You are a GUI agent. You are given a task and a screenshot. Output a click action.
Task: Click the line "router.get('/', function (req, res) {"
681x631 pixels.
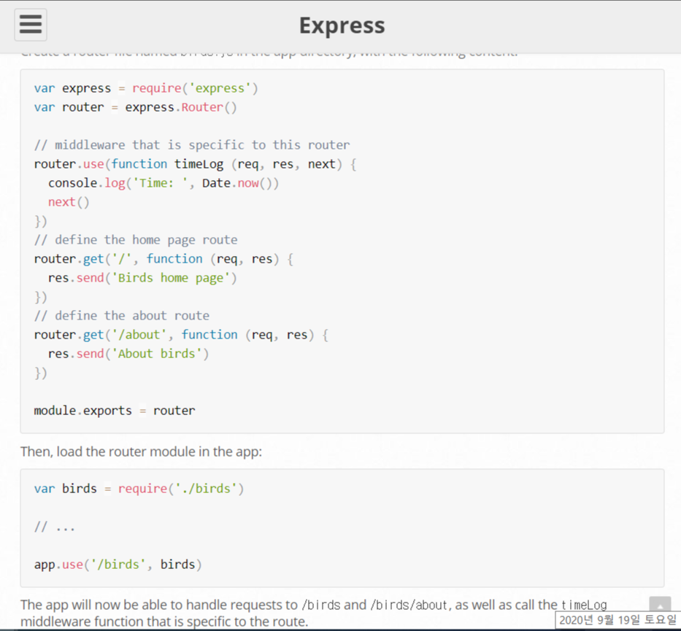(163, 259)
